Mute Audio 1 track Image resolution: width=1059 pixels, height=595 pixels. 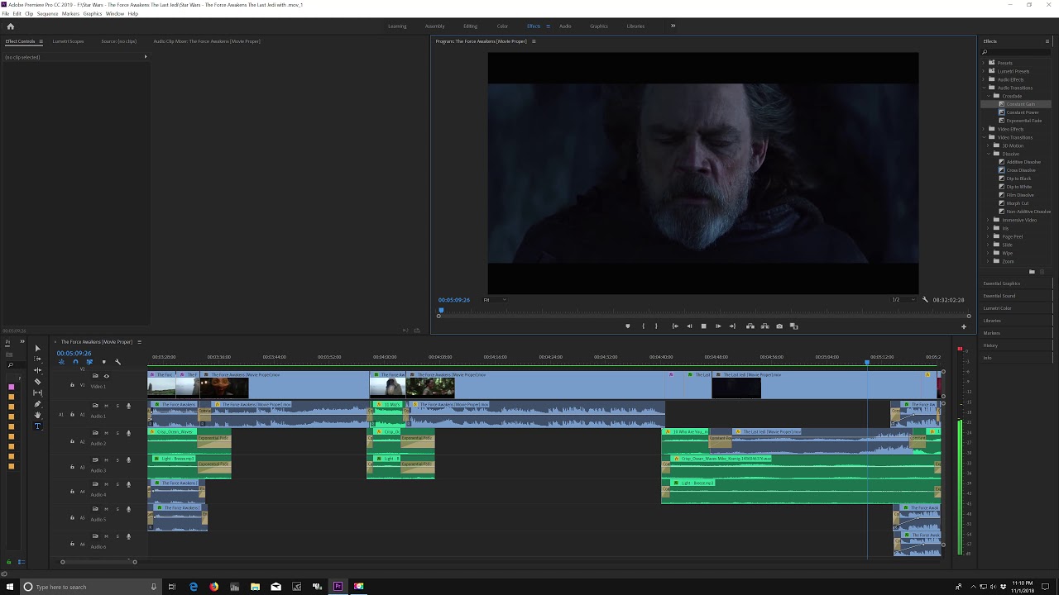coord(106,406)
